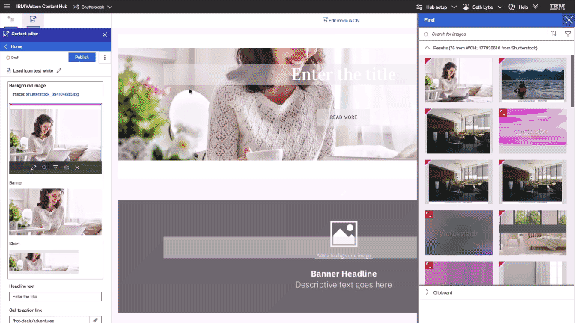Collapse the Results section chevron
575x323 pixels.
tap(427, 48)
